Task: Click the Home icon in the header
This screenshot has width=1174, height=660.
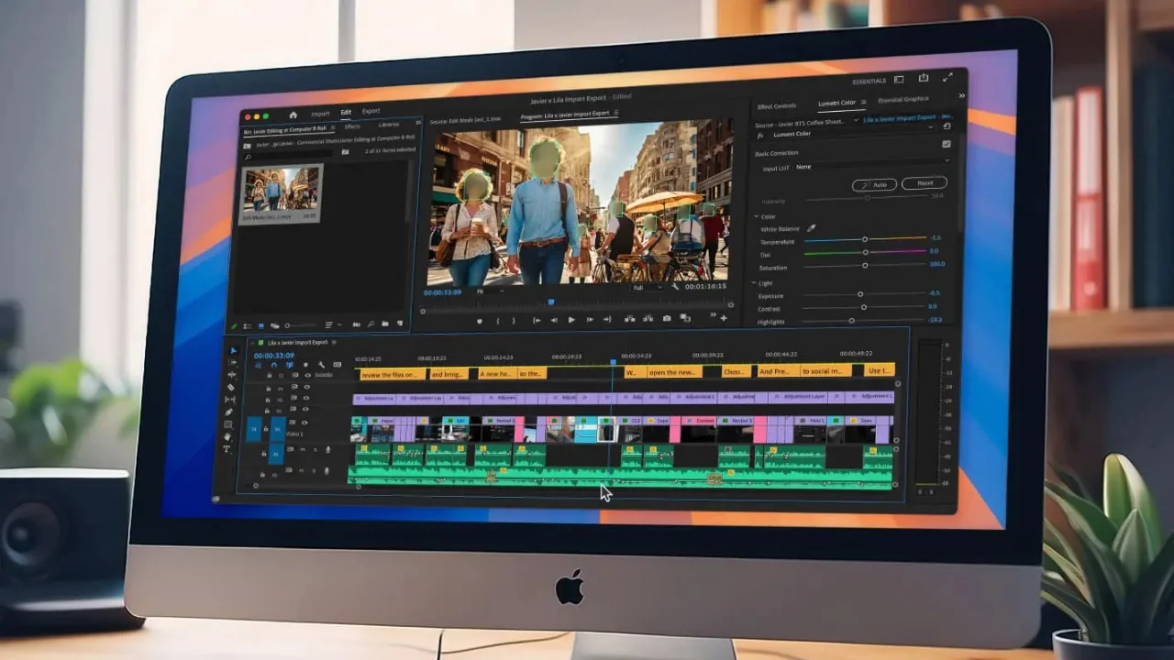Action: click(293, 115)
